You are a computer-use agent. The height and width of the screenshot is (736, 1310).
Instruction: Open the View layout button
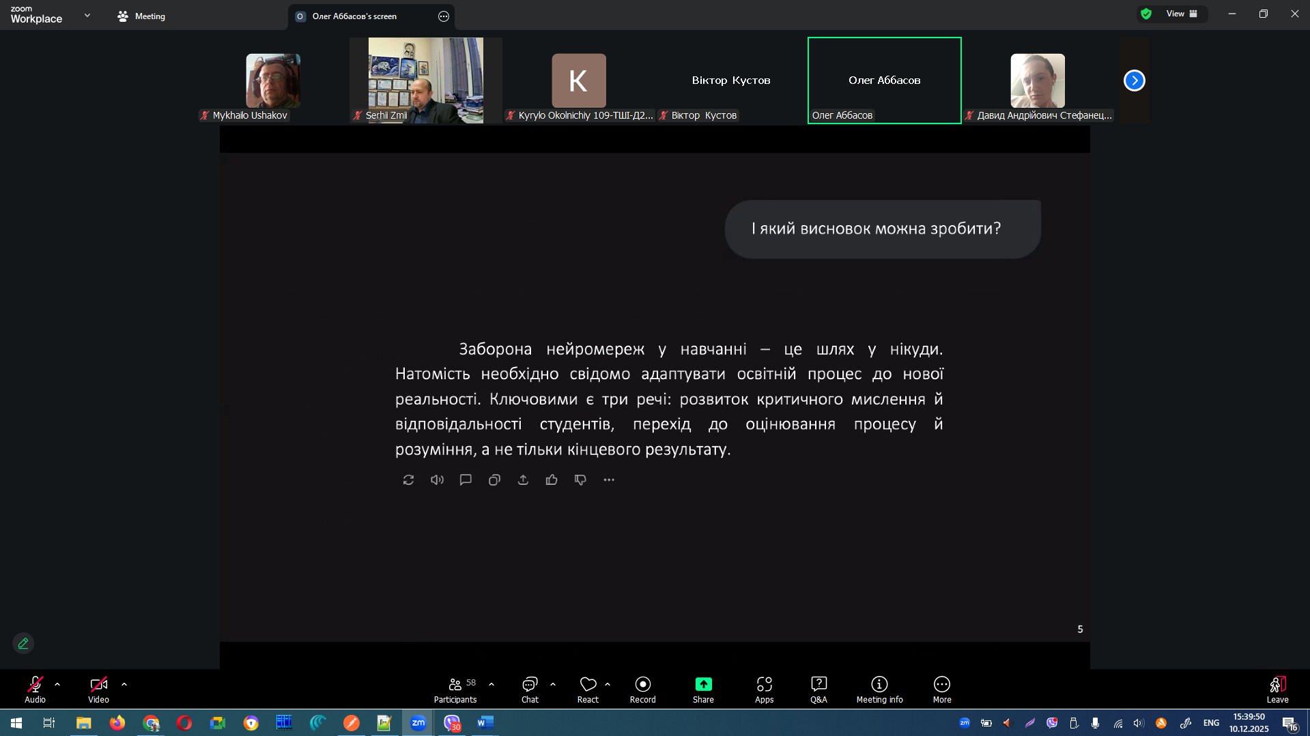(1180, 14)
